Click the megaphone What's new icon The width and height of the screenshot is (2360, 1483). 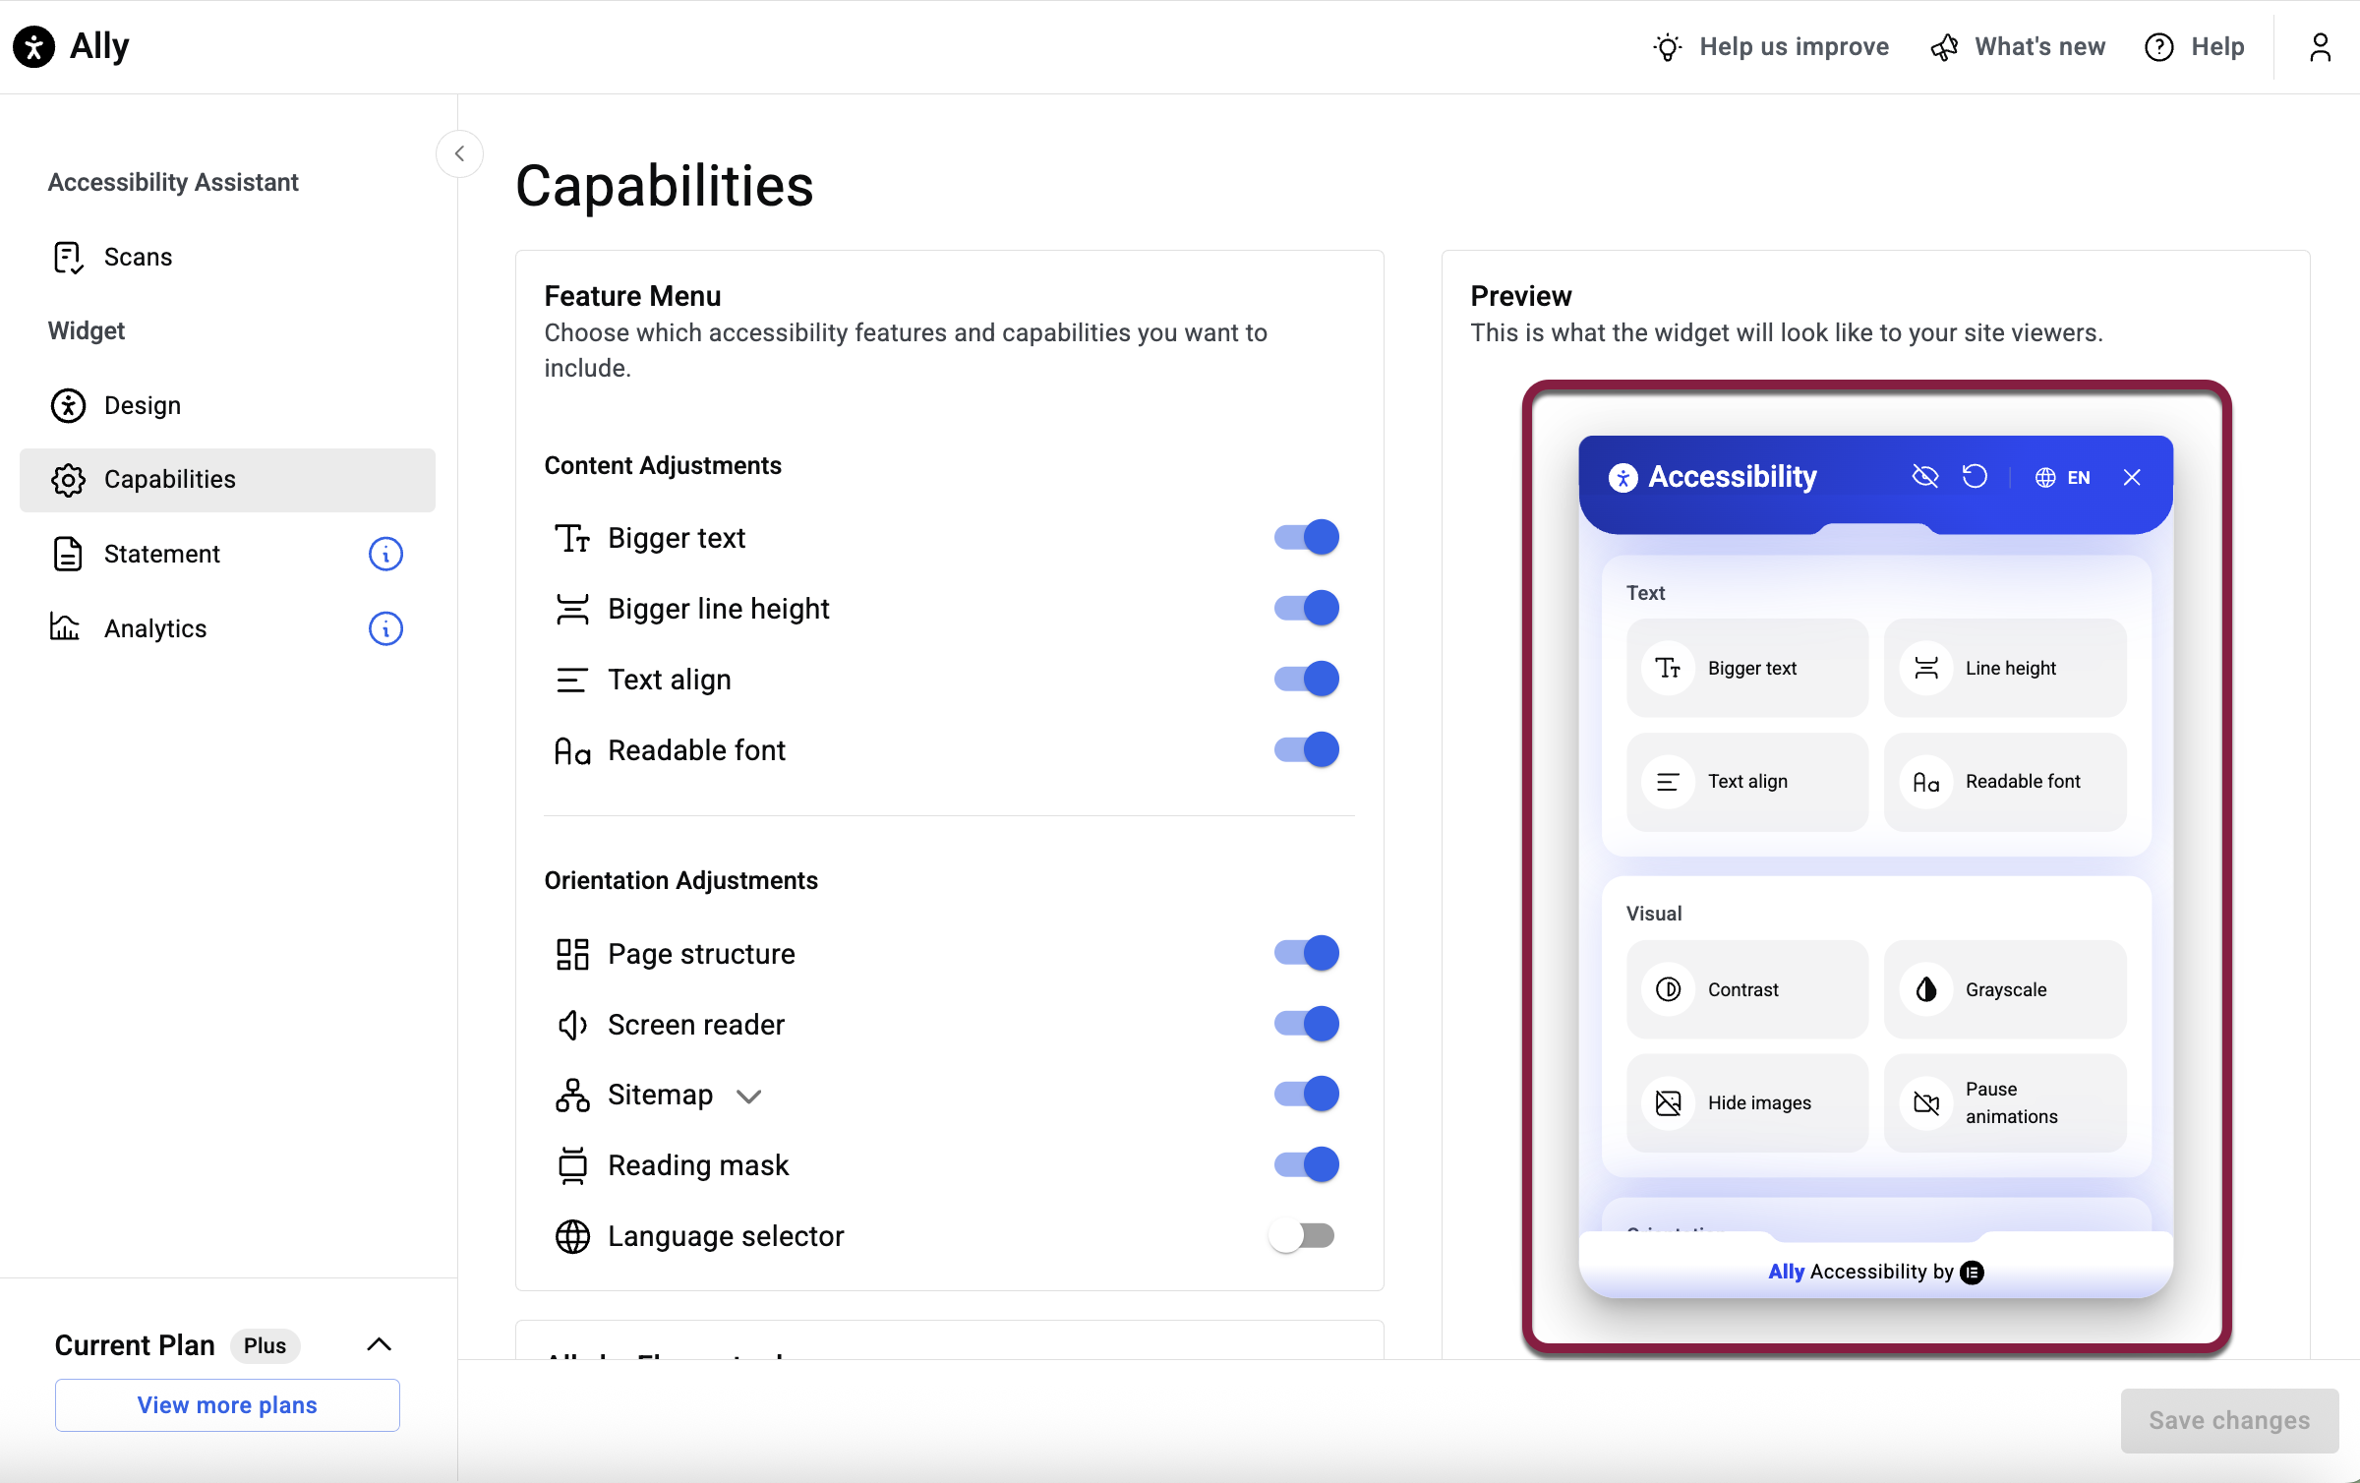(1944, 47)
